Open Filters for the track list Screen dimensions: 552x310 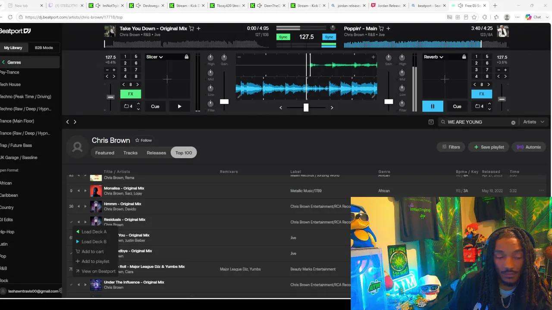(451, 147)
